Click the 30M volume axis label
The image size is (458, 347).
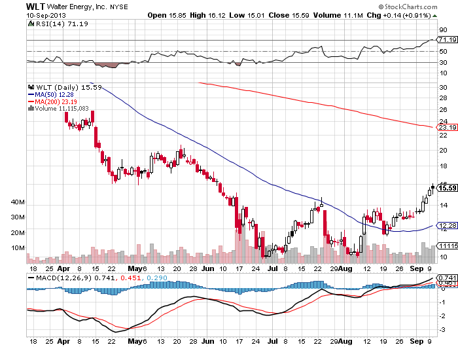(x=18, y=217)
